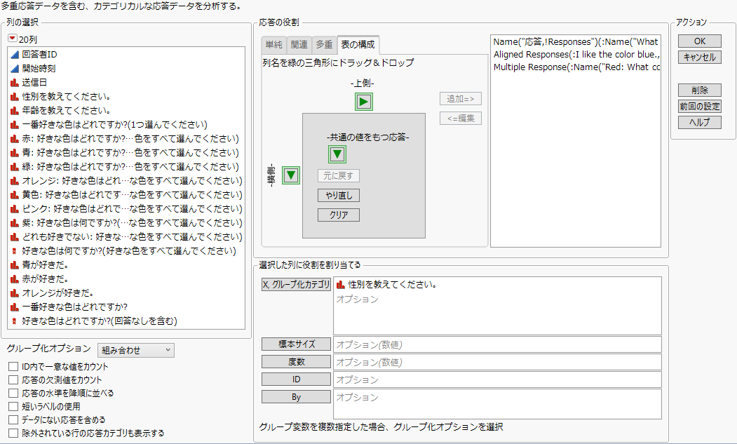The height and width of the screenshot is (444, 737).
Task: Click the 前回の設定 button
Action: (x=699, y=106)
